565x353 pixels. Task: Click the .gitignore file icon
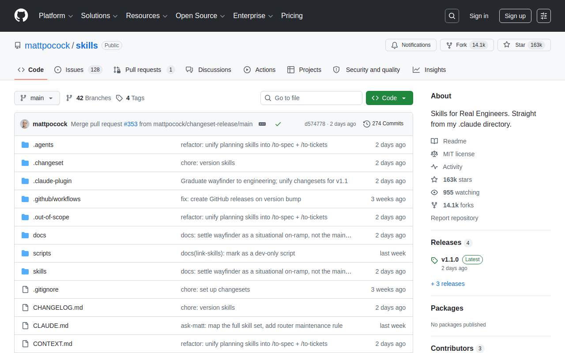point(25,289)
